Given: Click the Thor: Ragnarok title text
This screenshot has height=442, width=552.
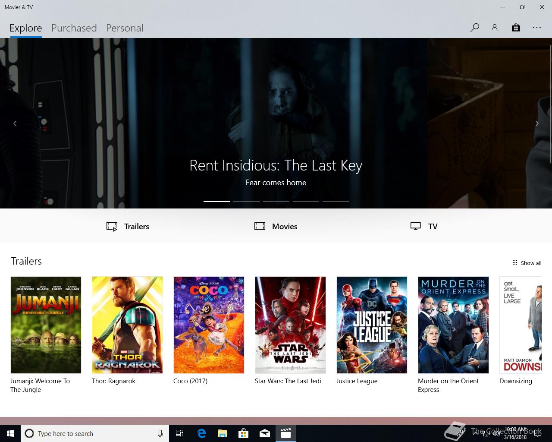Looking at the screenshot, I should click(x=113, y=381).
